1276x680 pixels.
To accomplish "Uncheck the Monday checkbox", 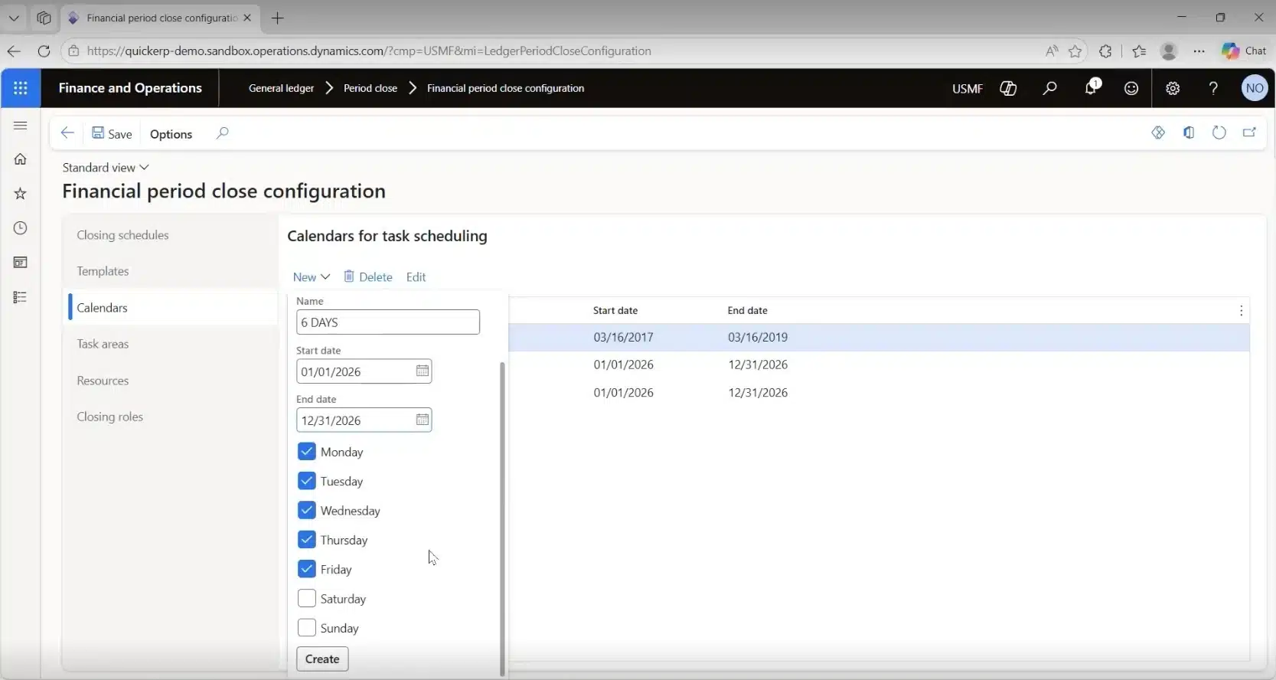I will click(x=306, y=452).
